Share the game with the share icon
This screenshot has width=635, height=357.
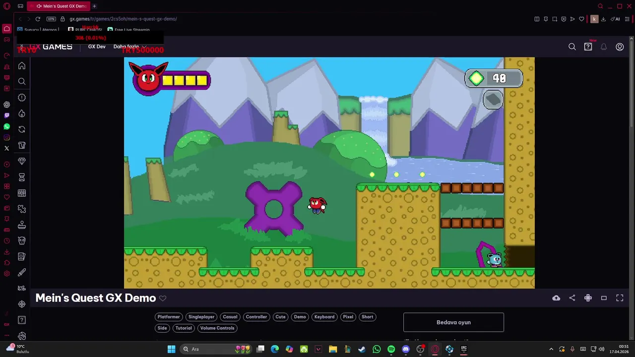tap(572, 298)
